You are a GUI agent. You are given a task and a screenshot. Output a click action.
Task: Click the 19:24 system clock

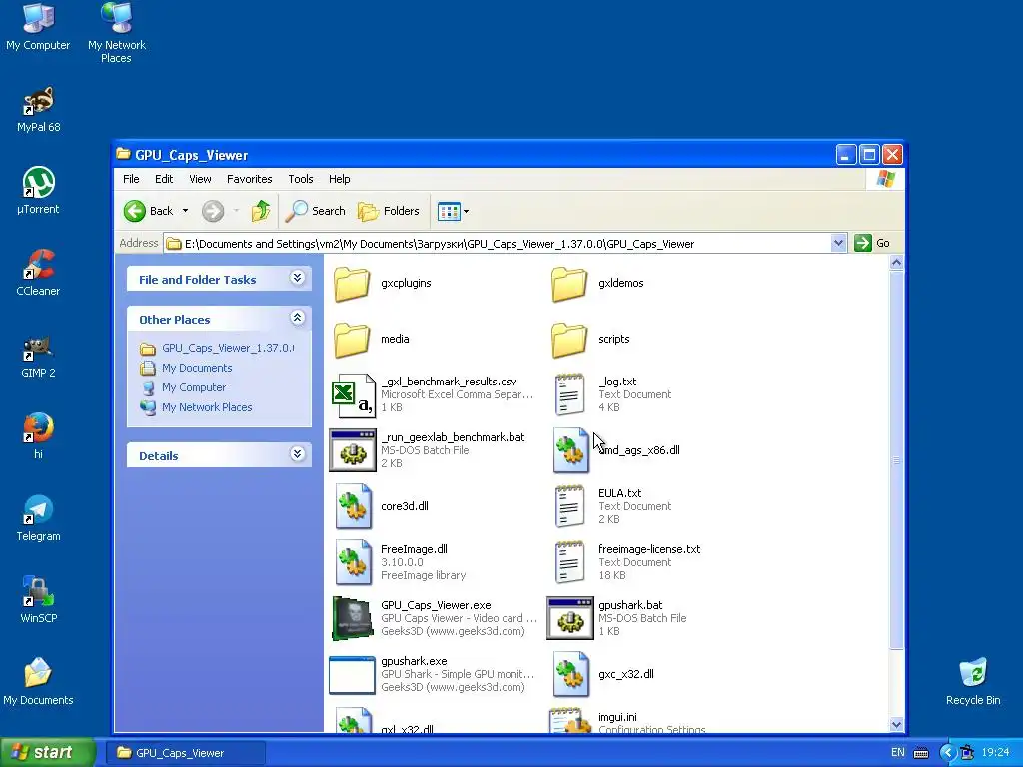[995, 753]
